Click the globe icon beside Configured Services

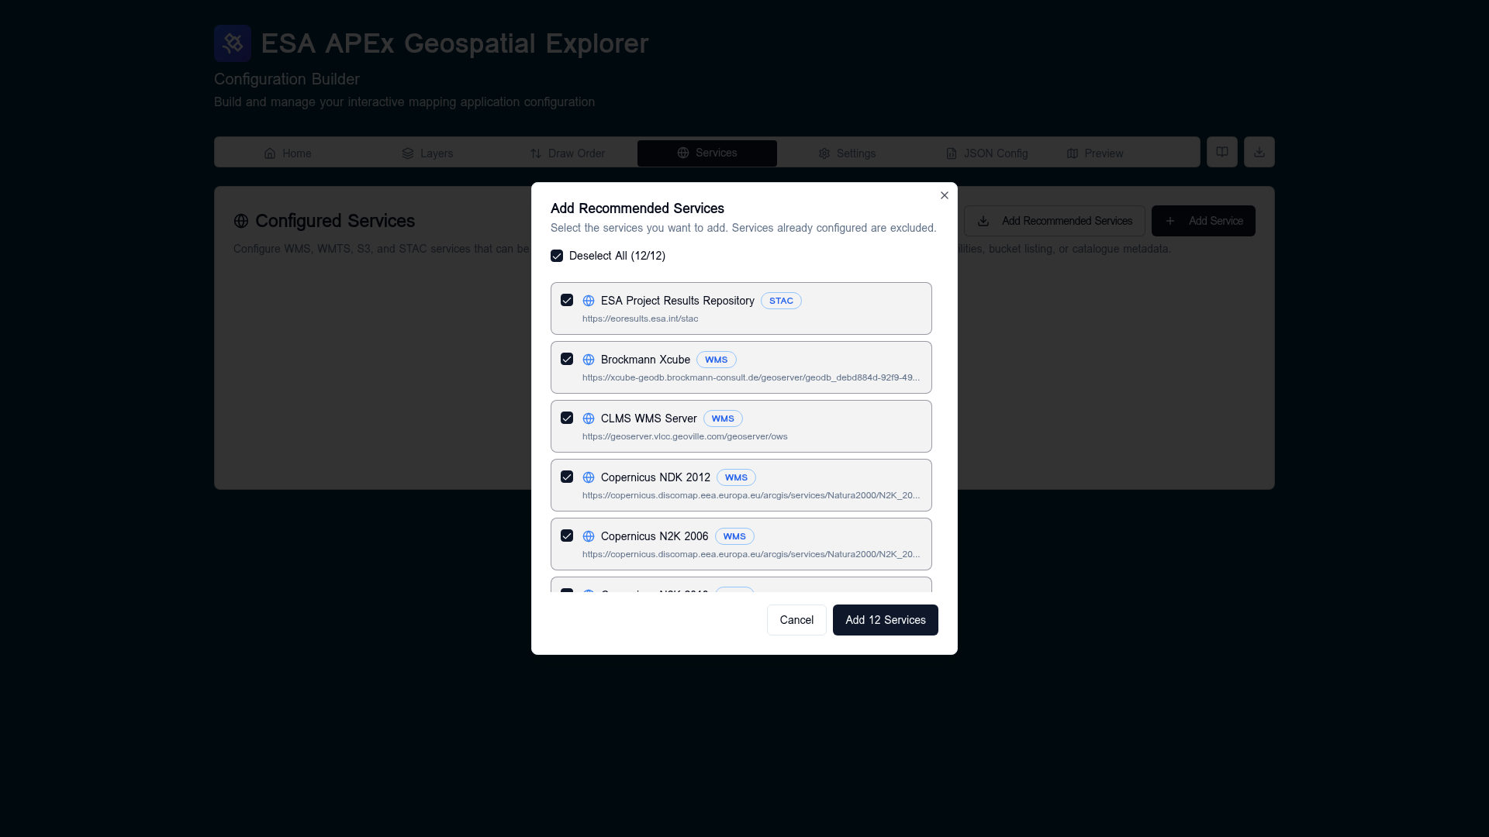(x=241, y=221)
